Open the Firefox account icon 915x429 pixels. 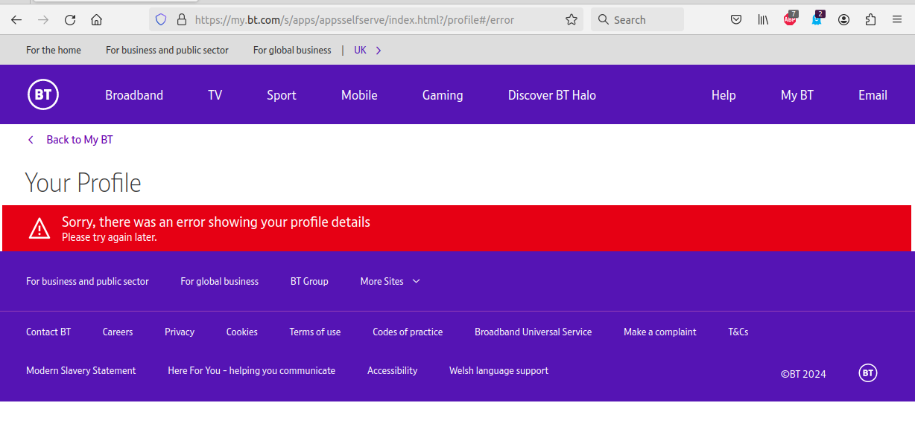tap(843, 20)
